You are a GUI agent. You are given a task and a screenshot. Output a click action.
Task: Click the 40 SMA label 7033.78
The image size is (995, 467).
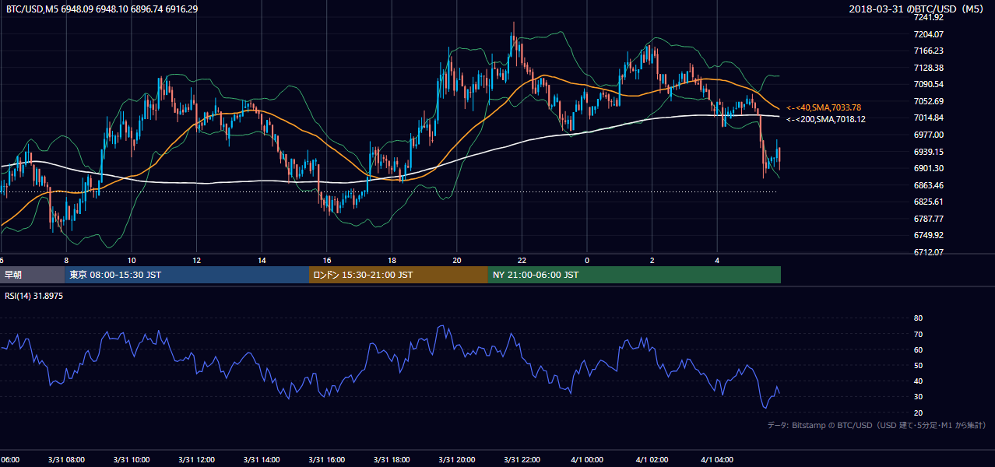(x=824, y=107)
